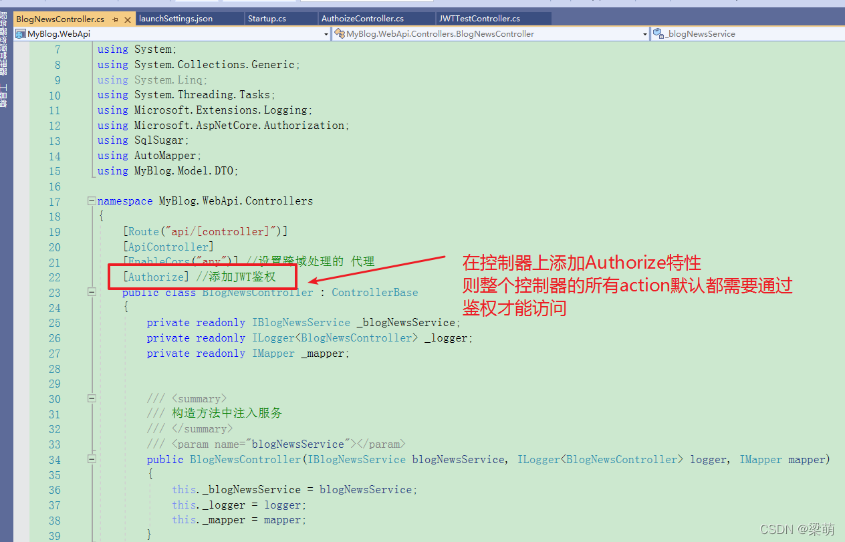845x542 pixels.
Task: Open the BlogNewsController type dropdown
Action: [x=644, y=33]
